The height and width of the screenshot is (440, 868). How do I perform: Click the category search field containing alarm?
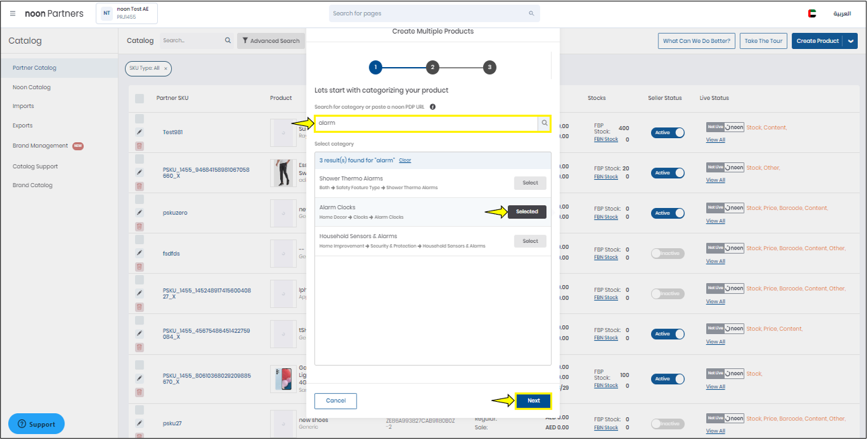pos(425,123)
